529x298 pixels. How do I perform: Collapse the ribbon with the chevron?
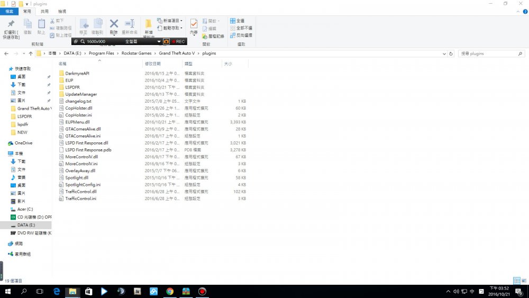[x=518, y=12]
